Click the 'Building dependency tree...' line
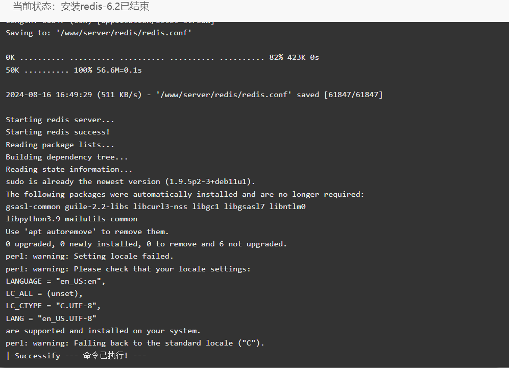509x368 pixels. coord(67,157)
